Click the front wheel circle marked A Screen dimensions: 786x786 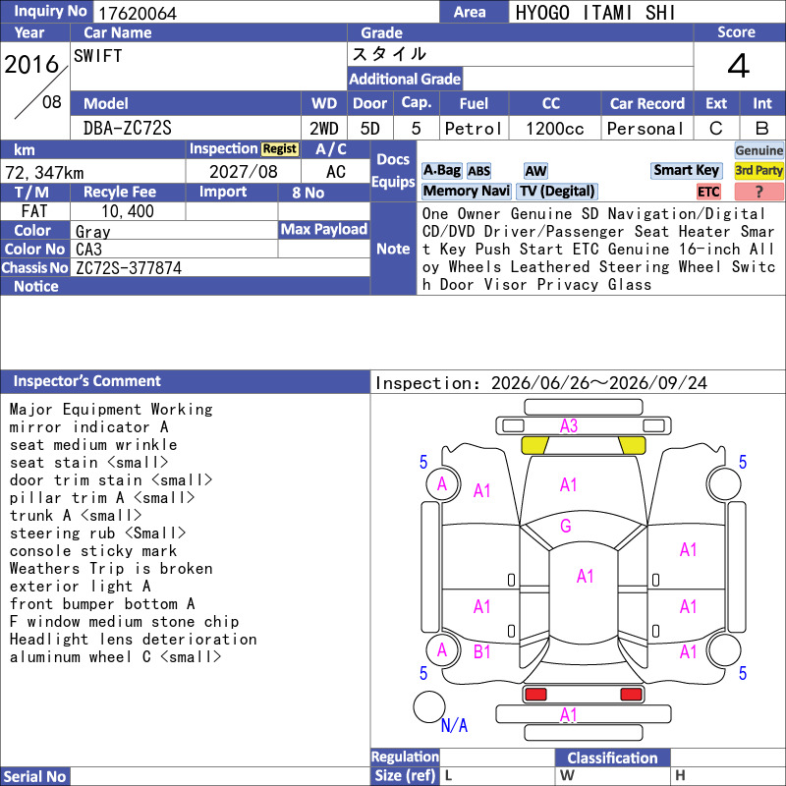[443, 484]
